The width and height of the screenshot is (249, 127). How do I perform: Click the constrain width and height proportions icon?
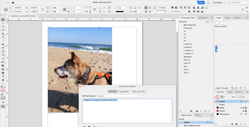[x=43, y=10]
